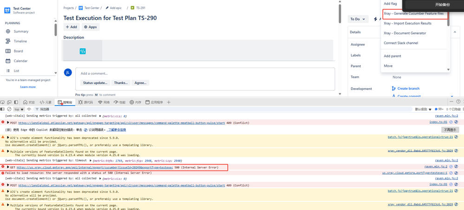This screenshot has width=464, height=210.
Task: Switch to the 内存 DevTools tab
Action: pos(136,102)
